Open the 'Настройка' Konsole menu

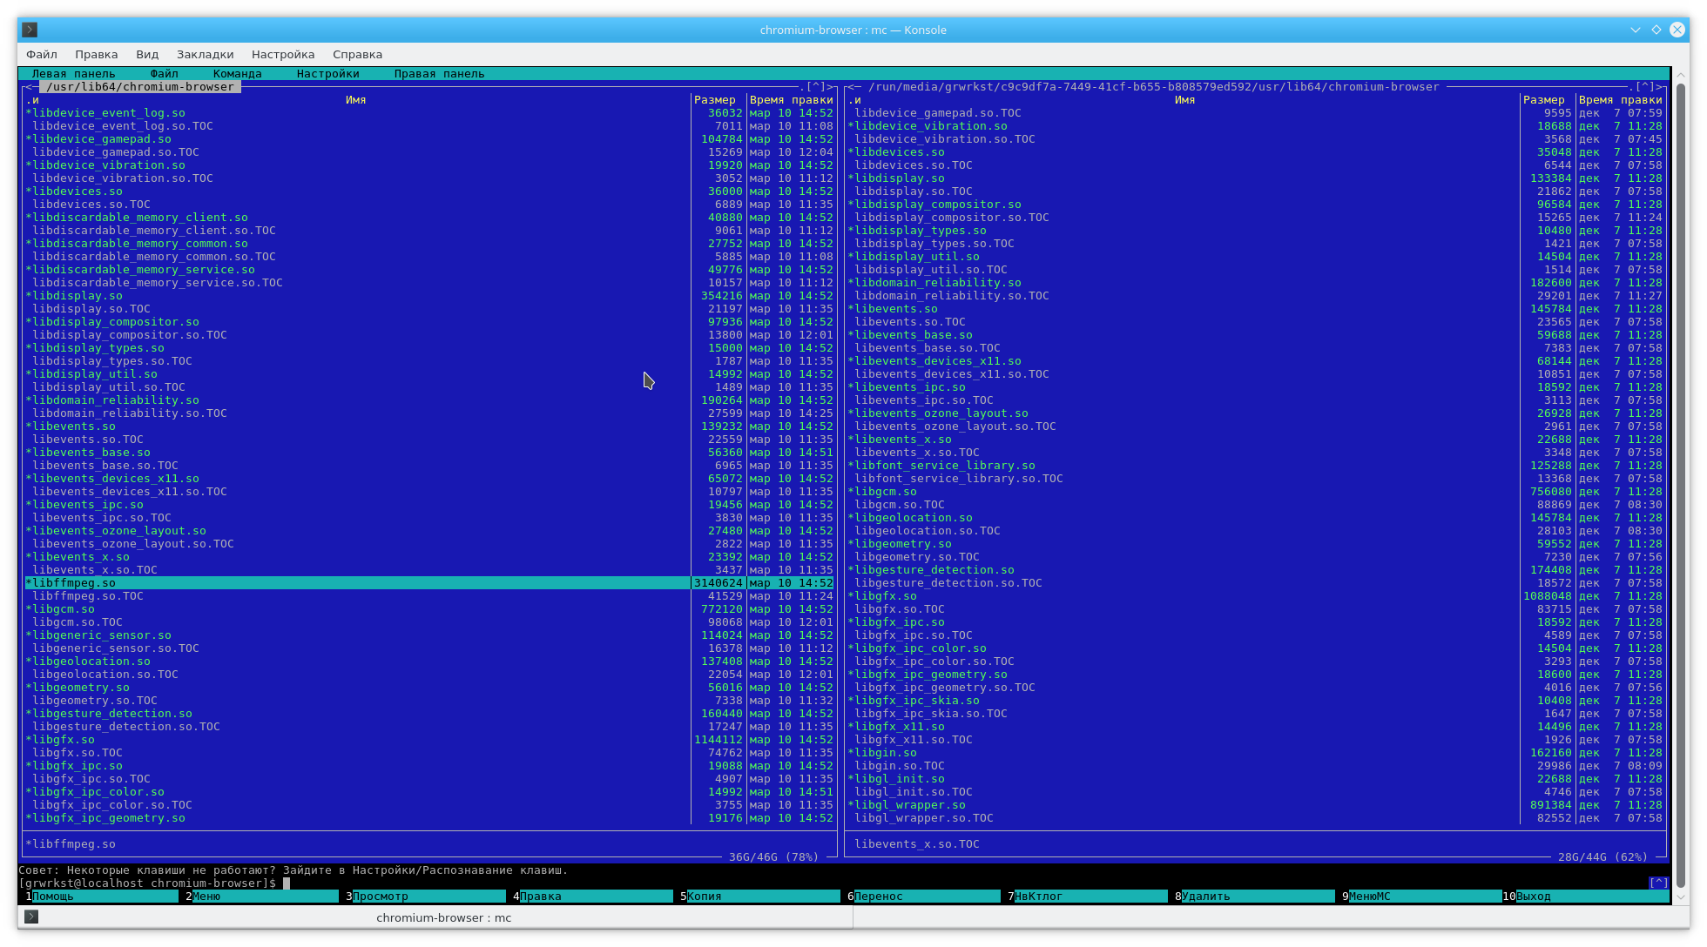tap(283, 54)
